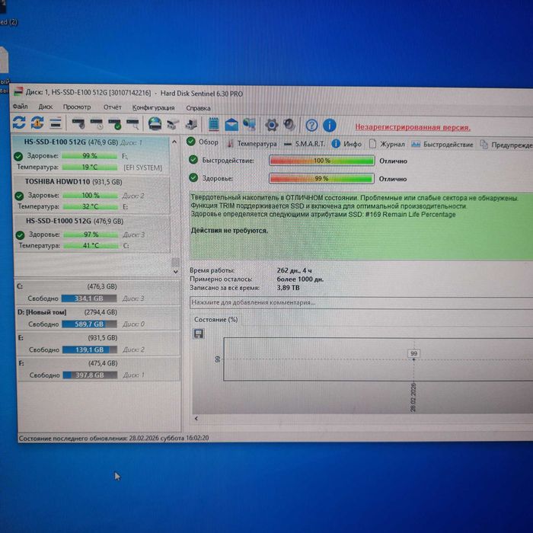
Task: Open the Просмотр menu
Action: (x=77, y=107)
